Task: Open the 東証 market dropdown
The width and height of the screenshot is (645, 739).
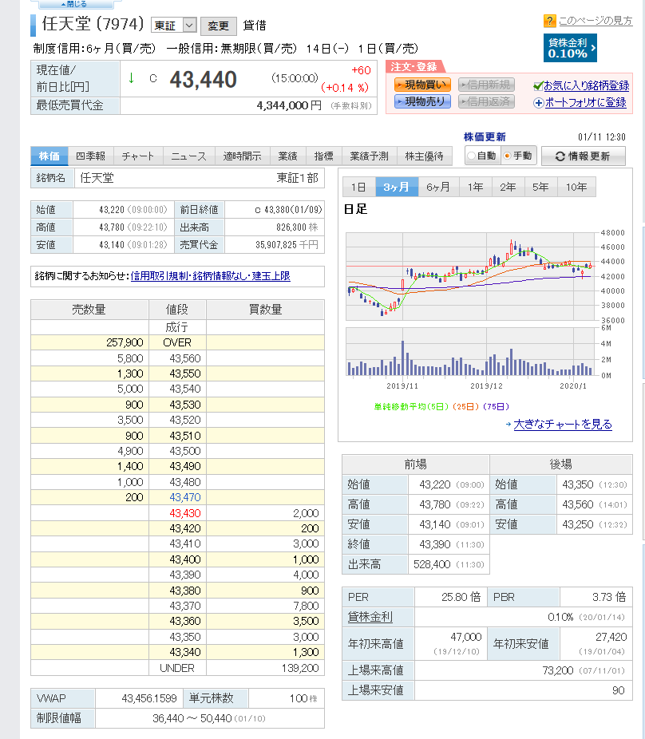Action: click(x=173, y=25)
